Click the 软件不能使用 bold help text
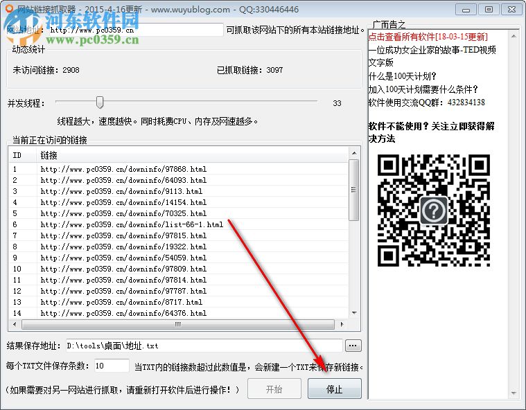The image size is (526, 410). (x=431, y=132)
